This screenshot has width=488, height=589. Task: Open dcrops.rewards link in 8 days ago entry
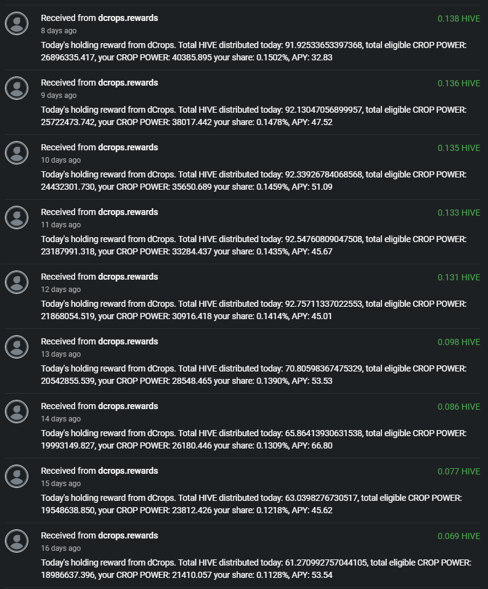[x=128, y=18]
